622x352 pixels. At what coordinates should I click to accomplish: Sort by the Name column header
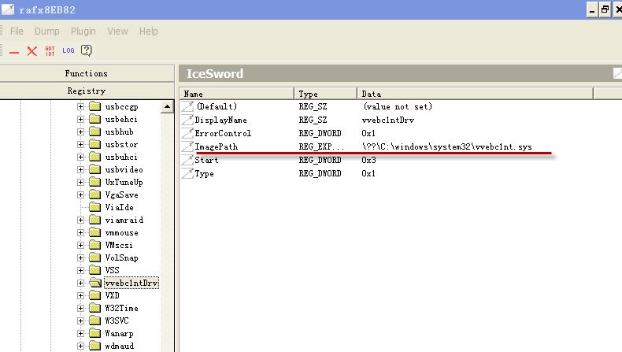[237, 94]
